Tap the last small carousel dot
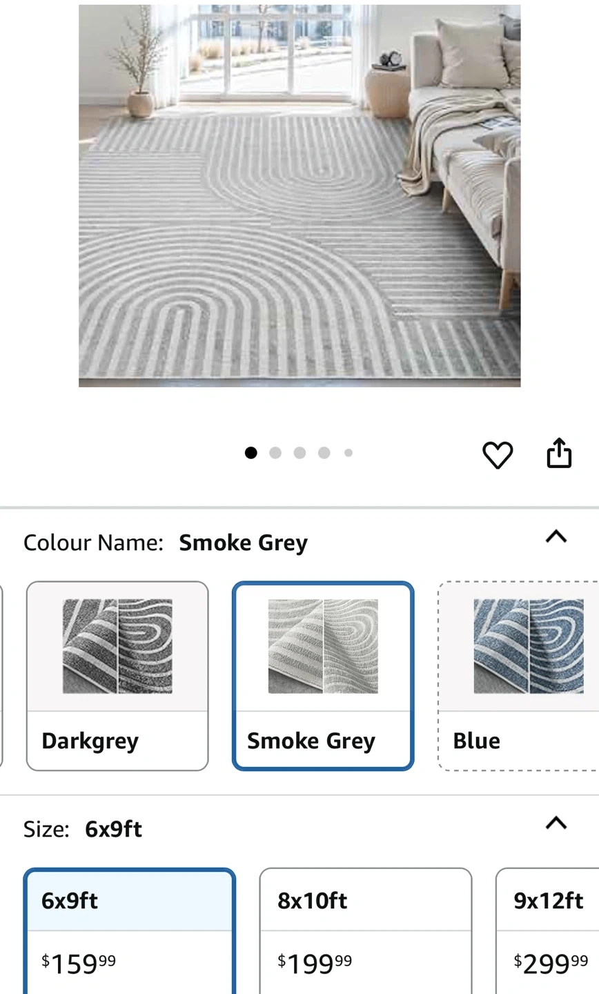This screenshot has height=994, width=599. (x=348, y=453)
